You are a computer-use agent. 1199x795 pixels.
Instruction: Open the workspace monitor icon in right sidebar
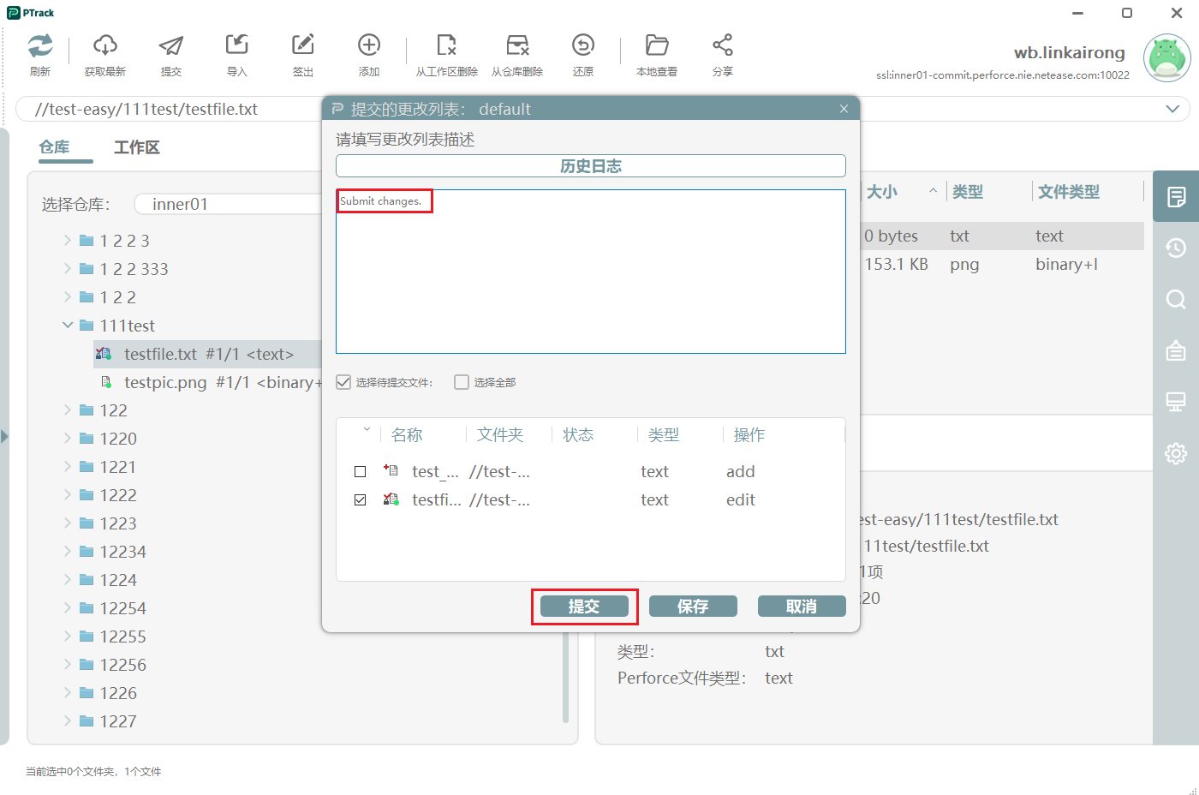(1176, 402)
